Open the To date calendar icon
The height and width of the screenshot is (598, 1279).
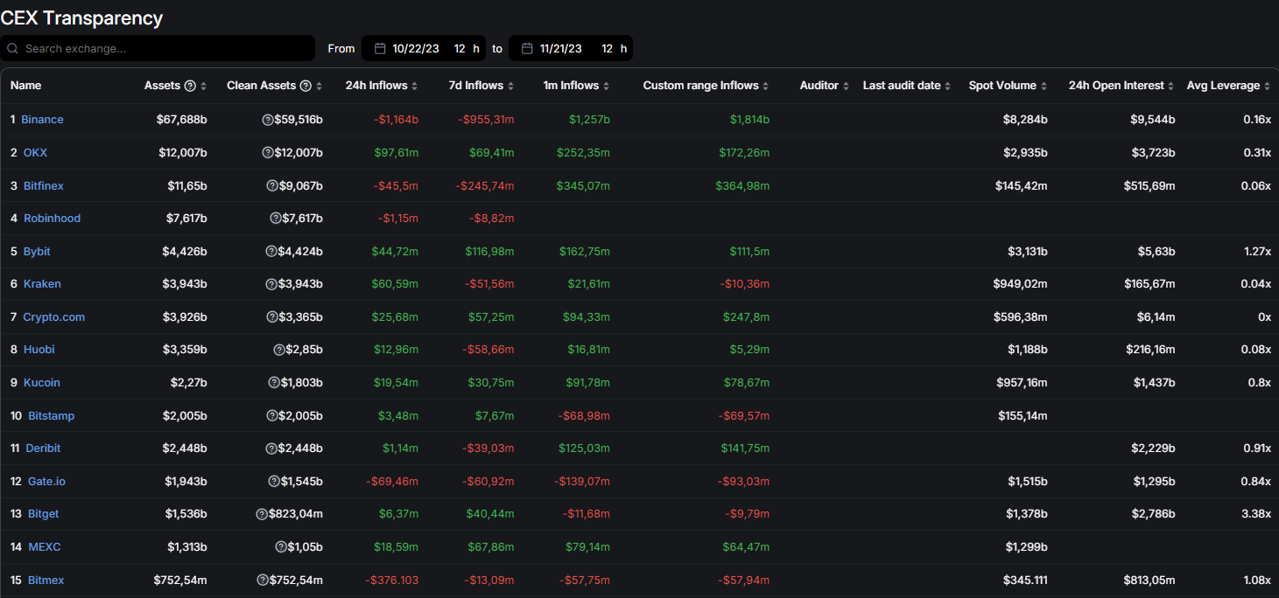click(x=527, y=49)
